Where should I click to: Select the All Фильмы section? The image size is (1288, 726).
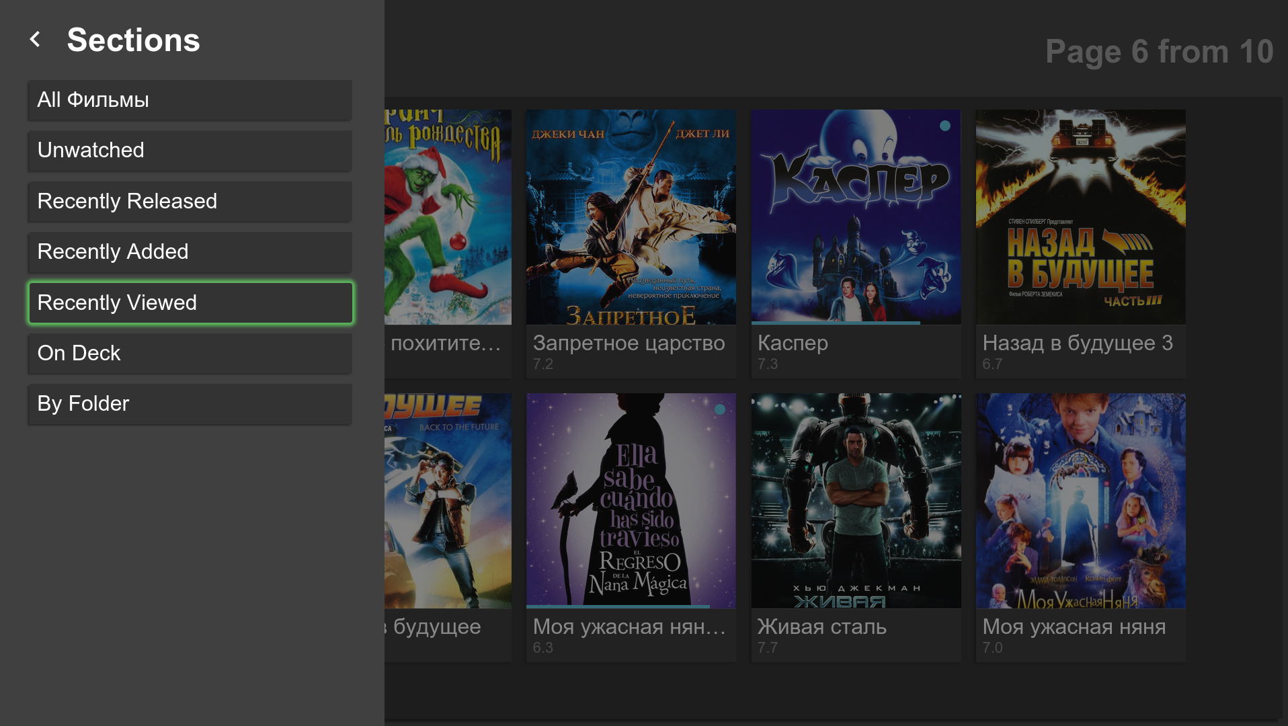(x=190, y=100)
